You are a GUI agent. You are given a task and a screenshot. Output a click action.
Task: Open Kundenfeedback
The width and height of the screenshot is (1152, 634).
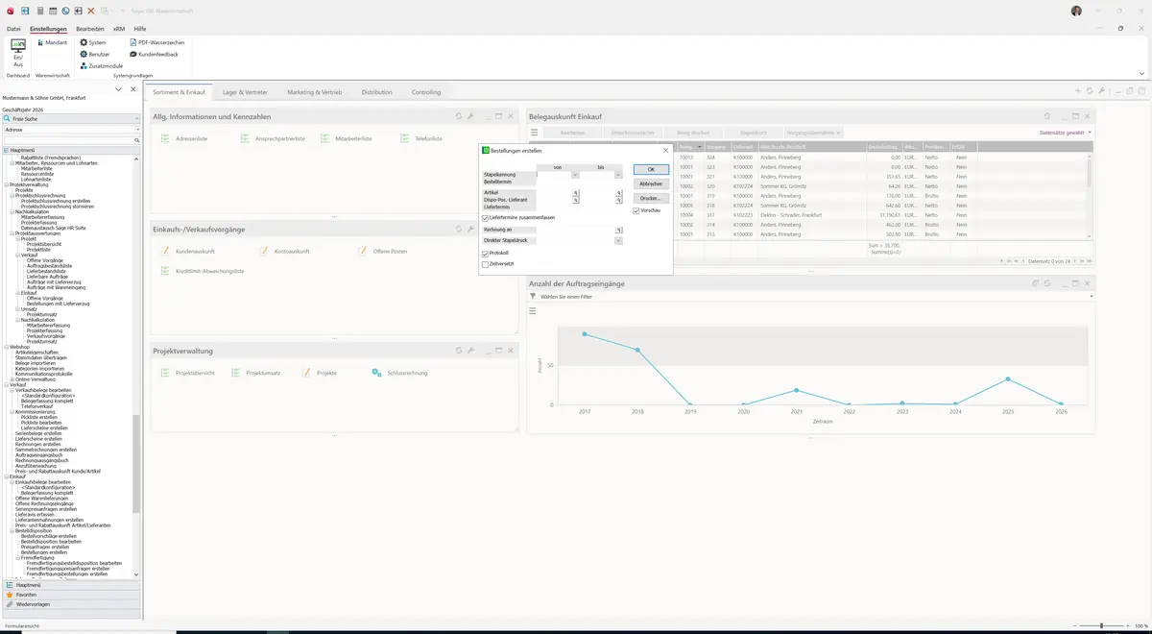(155, 54)
